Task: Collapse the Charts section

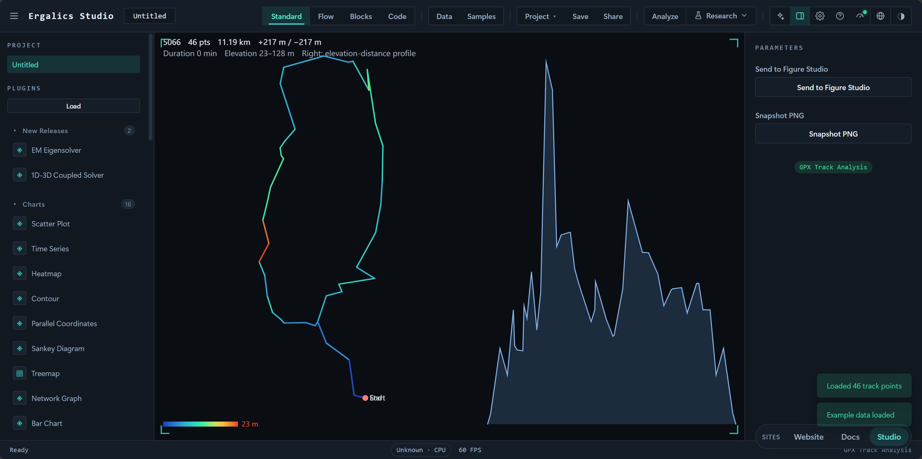Action: point(73,204)
